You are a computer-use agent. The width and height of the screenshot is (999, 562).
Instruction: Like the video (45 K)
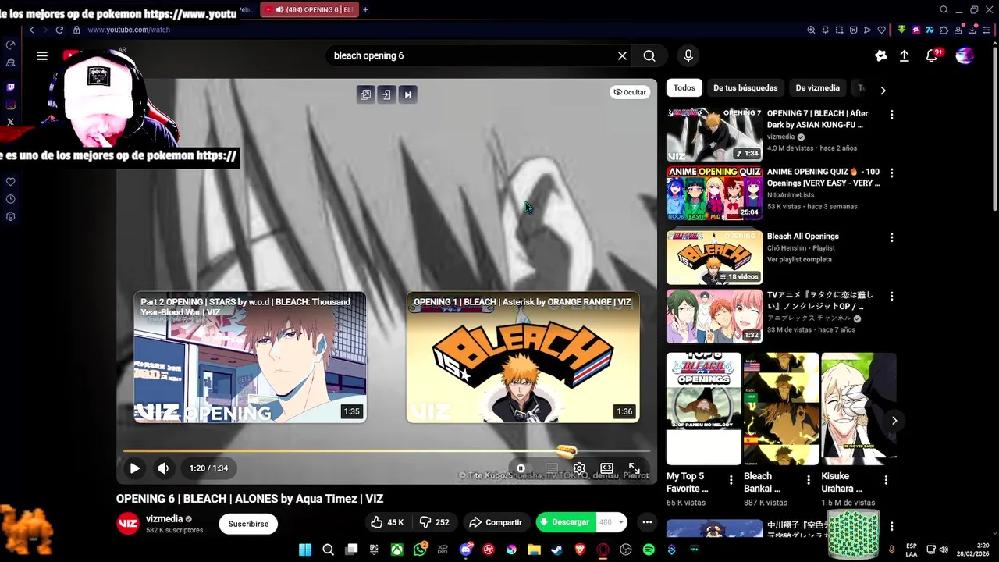tap(387, 522)
